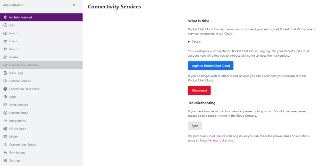Click the OAuth Apps globe icon
320x166 pixels.
point(5,129)
